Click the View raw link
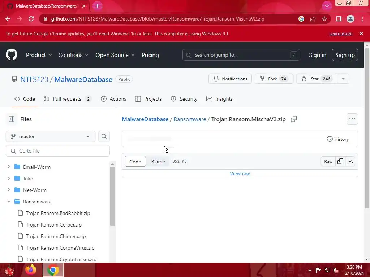This screenshot has height=277, width=370. (240, 173)
